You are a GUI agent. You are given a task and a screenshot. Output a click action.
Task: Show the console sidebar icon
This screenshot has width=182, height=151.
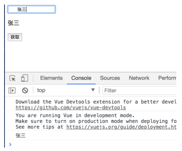pyautogui.click(x=12, y=90)
